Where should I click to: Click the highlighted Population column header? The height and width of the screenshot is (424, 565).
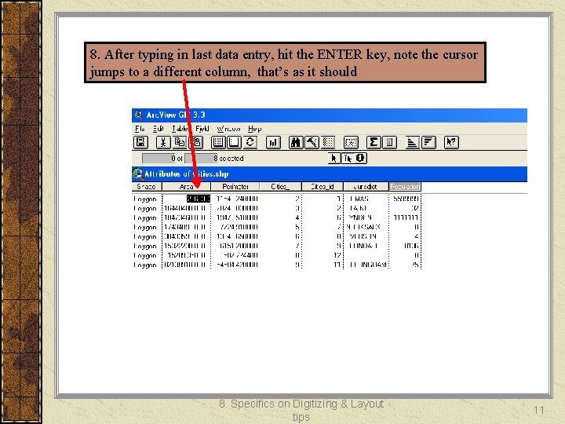tap(405, 186)
